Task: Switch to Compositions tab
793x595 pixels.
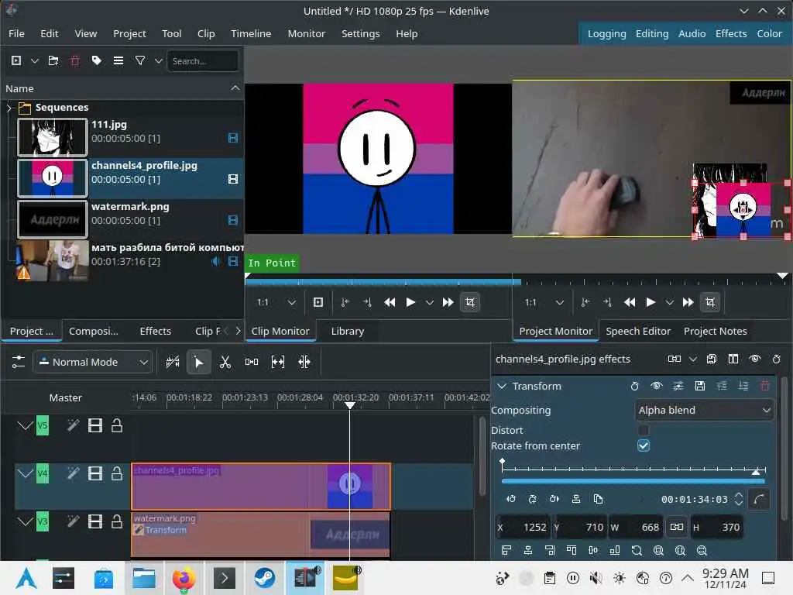Action: click(x=94, y=331)
